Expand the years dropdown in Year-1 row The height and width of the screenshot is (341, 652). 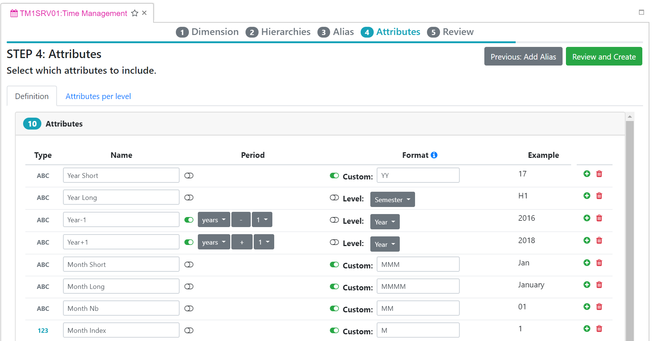(x=214, y=220)
